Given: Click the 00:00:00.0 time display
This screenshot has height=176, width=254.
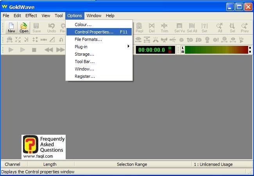Looking at the screenshot, I should 156,50.
